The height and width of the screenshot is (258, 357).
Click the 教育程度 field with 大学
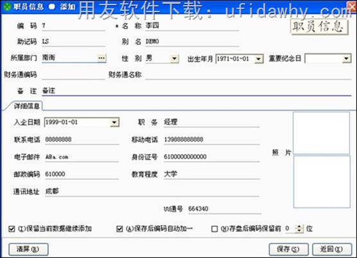click(211, 175)
